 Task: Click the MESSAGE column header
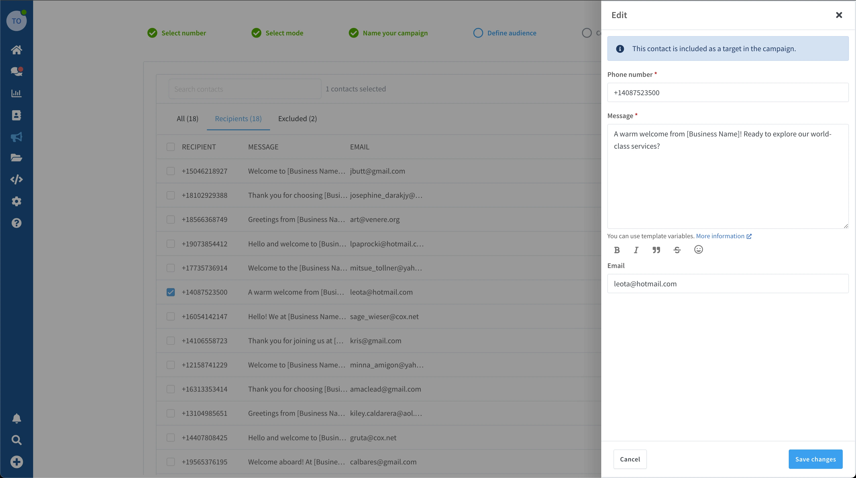263,147
